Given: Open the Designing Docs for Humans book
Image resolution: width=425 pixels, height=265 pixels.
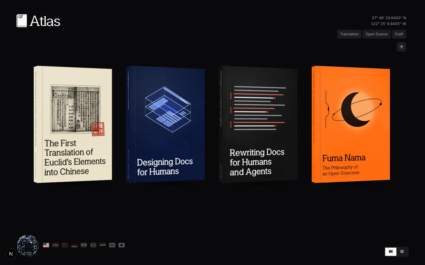Looking at the screenshot, I should tap(166, 124).
